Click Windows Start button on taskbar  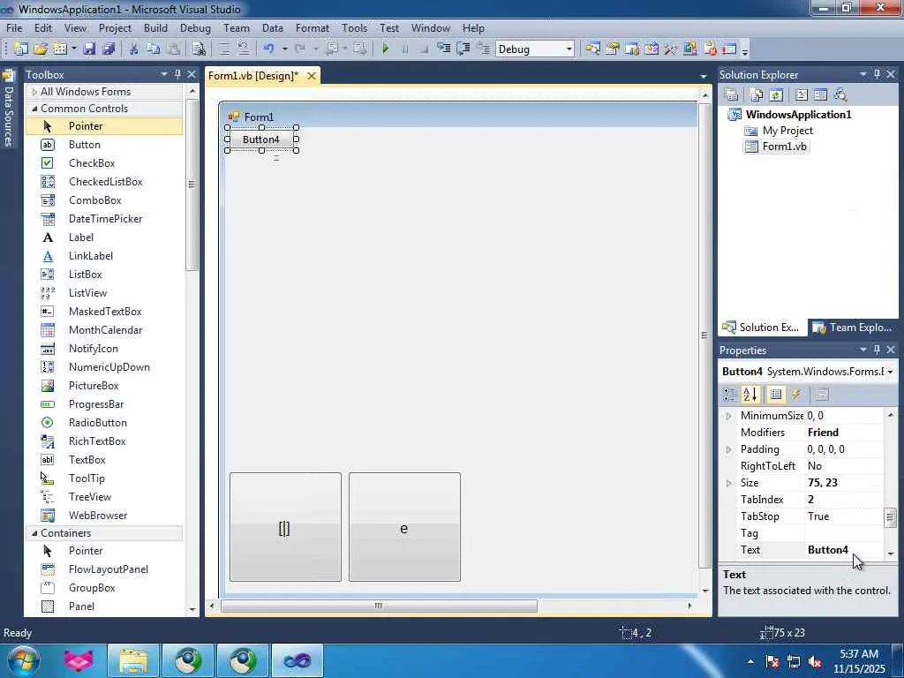(x=22, y=660)
